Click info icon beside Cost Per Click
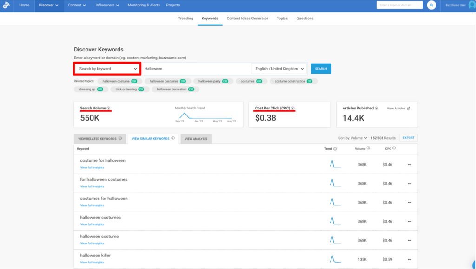476x269 pixels. 293,109
